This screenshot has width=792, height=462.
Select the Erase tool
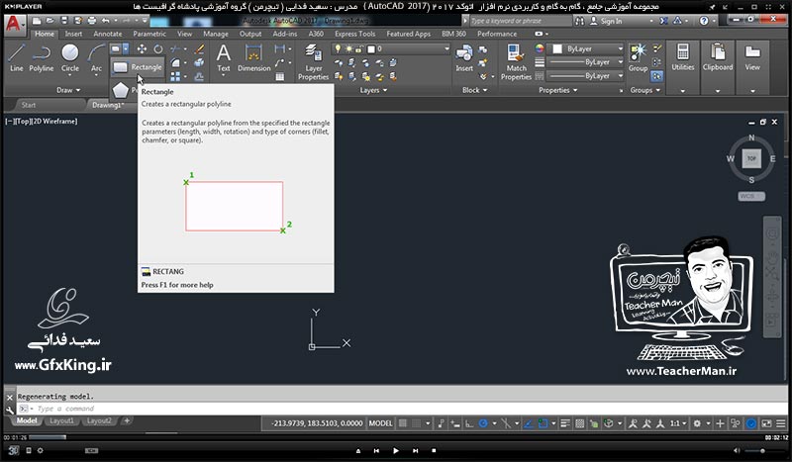pos(199,49)
